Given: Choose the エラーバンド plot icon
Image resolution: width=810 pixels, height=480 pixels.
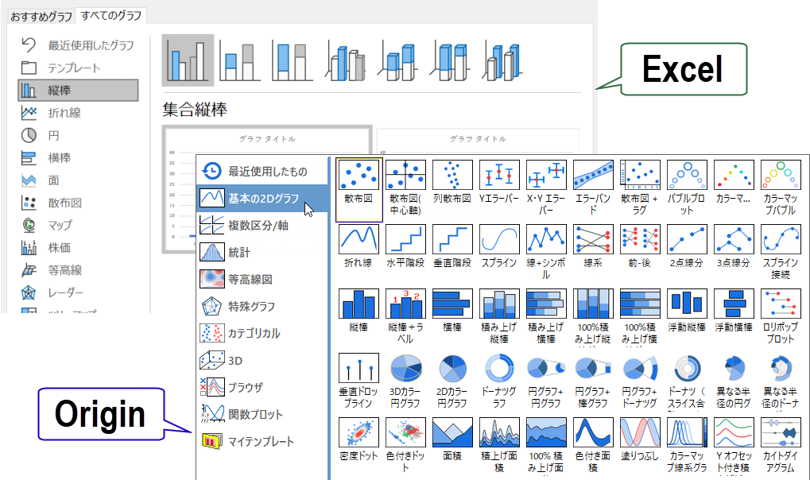Looking at the screenshot, I should [x=593, y=175].
